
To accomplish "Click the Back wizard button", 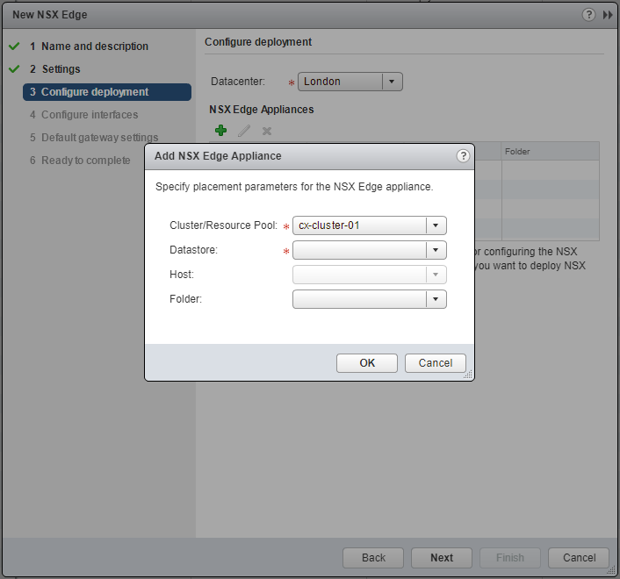I will click(373, 558).
